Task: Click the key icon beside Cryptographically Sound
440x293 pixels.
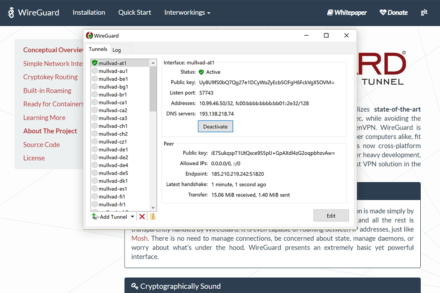Action: coord(135,286)
